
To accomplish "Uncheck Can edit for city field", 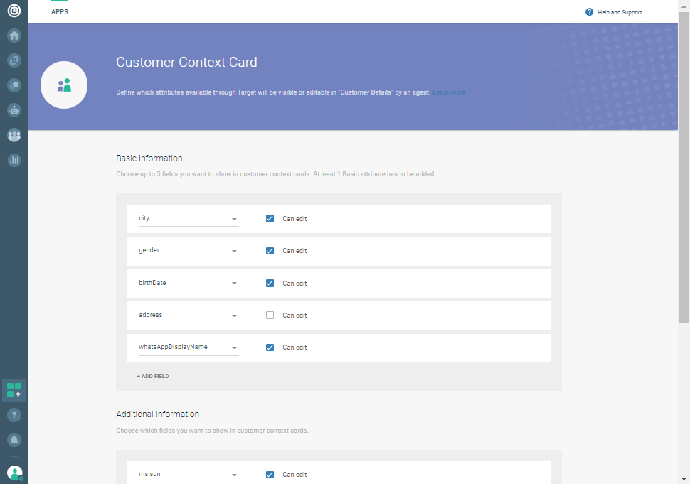I will [x=270, y=218].
